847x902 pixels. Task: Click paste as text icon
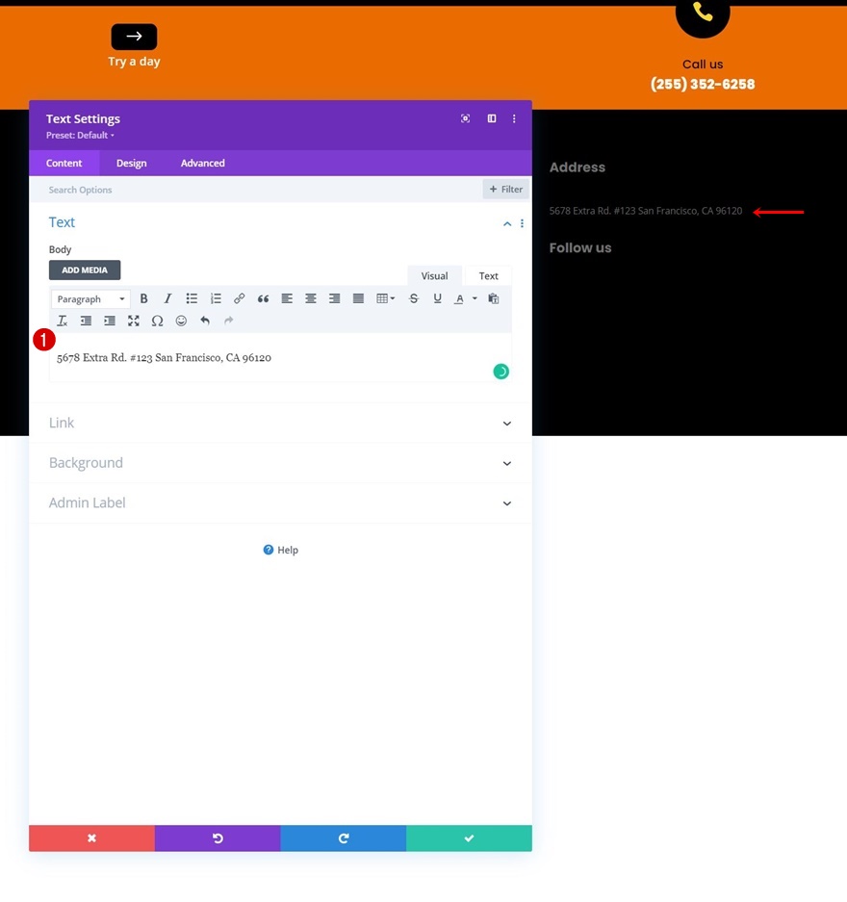(494, 298)
